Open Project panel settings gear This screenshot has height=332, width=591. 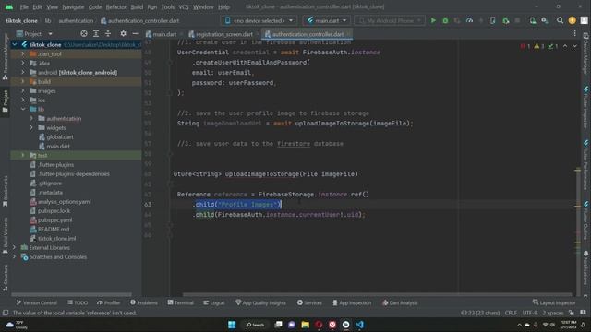123,34
